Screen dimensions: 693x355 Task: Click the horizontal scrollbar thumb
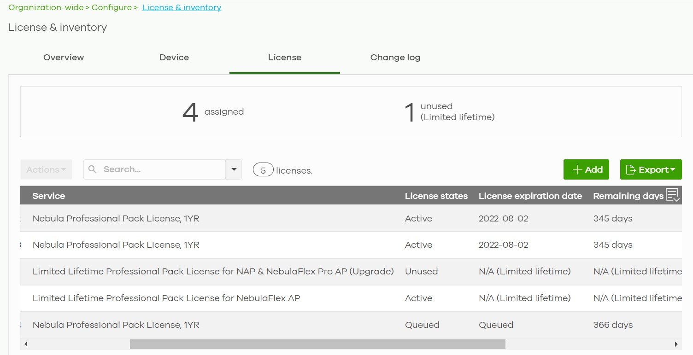317,344
